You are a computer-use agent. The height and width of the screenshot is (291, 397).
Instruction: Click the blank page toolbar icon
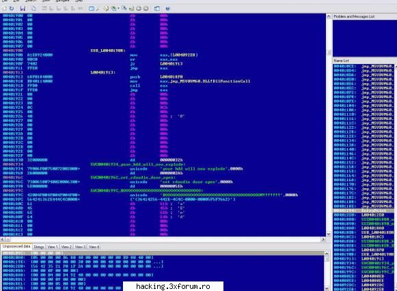point(33,9)
